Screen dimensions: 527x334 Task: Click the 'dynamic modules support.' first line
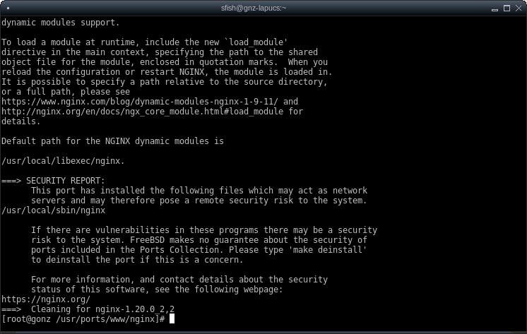(x=61, y=23)
